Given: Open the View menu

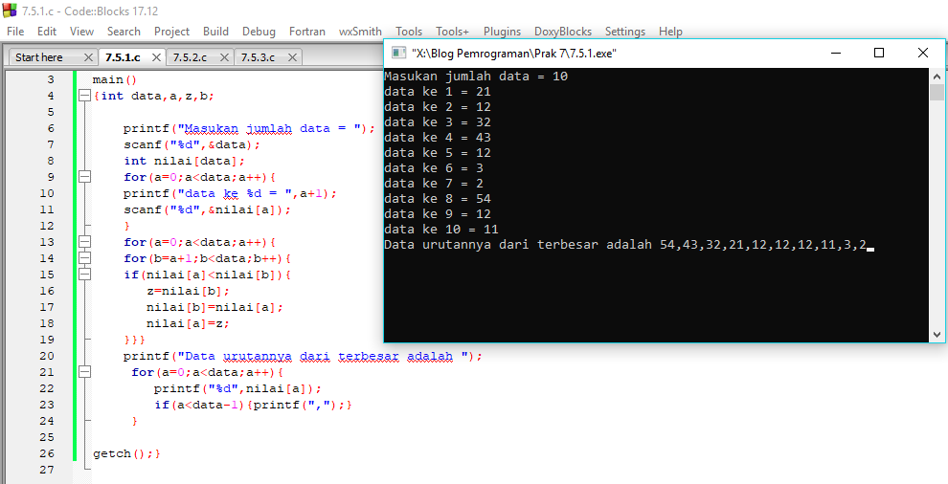Looking at the screenshot, I should coord(81,32).
